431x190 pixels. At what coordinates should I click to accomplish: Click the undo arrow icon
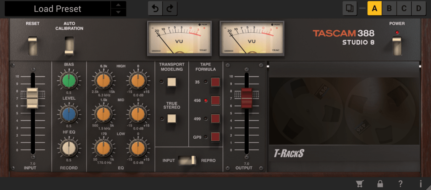point(155,8)
